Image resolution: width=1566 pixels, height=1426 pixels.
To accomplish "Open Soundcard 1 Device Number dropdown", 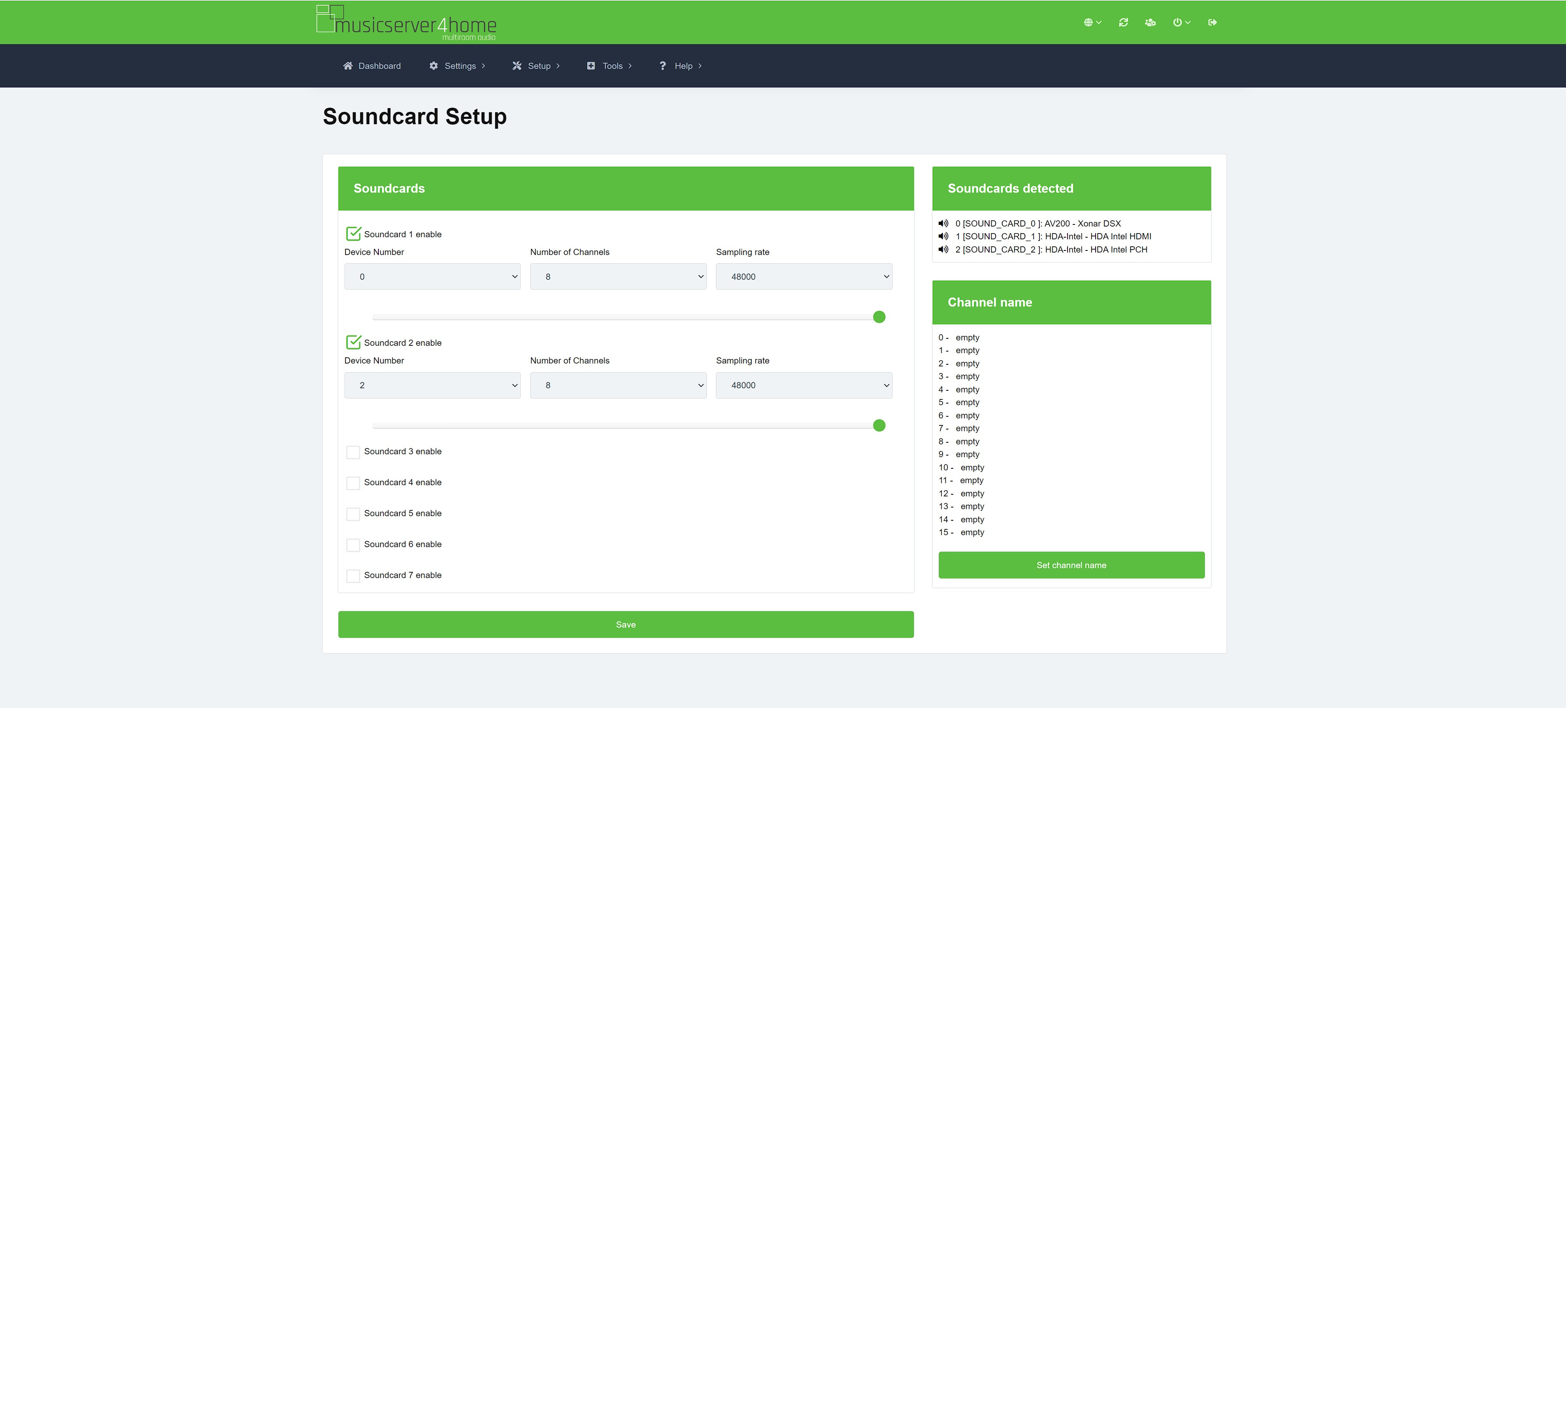I will click(x=432, y=276).
